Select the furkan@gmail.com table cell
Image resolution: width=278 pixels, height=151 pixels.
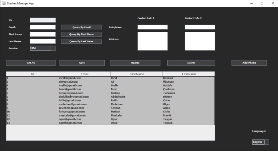coord(84,93)
